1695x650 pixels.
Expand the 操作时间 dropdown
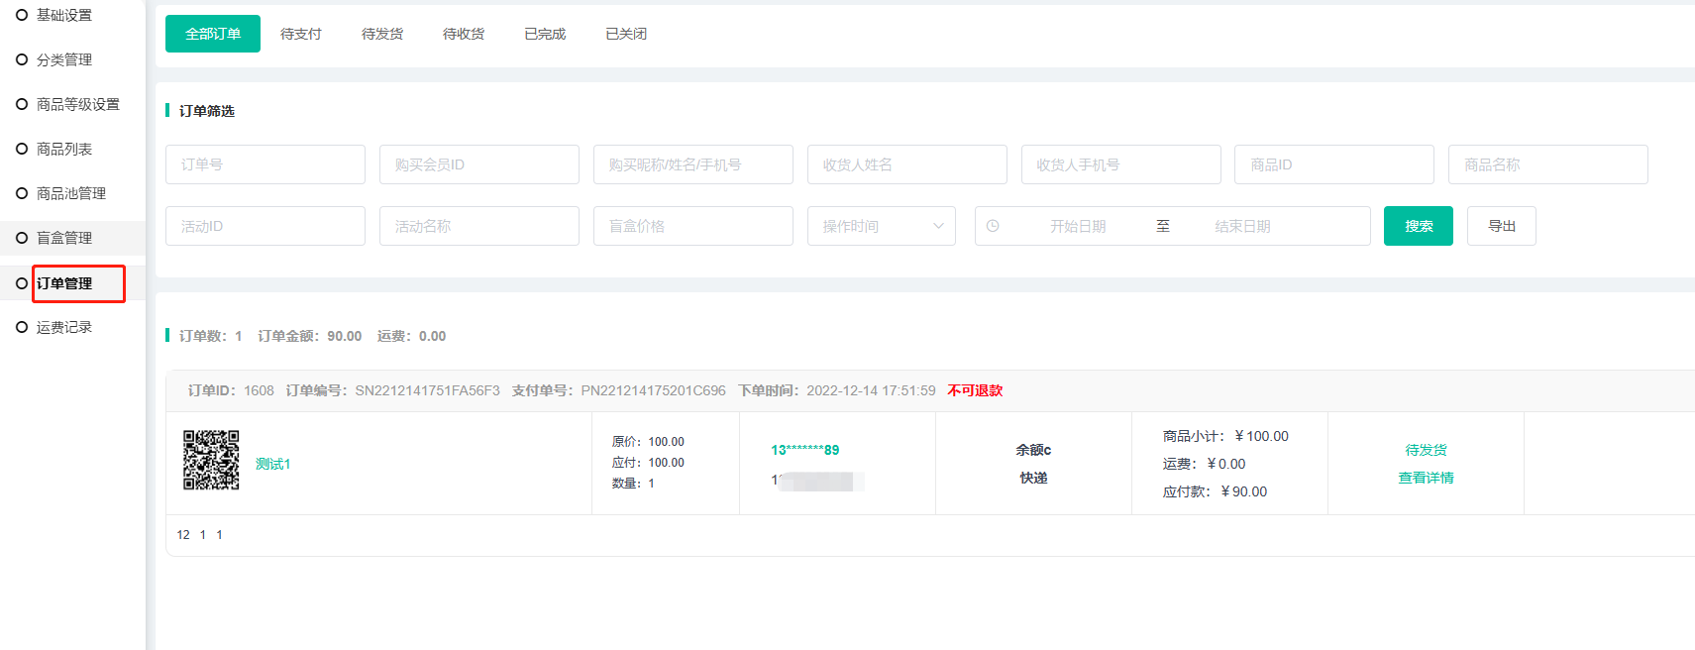click(881, 226)
